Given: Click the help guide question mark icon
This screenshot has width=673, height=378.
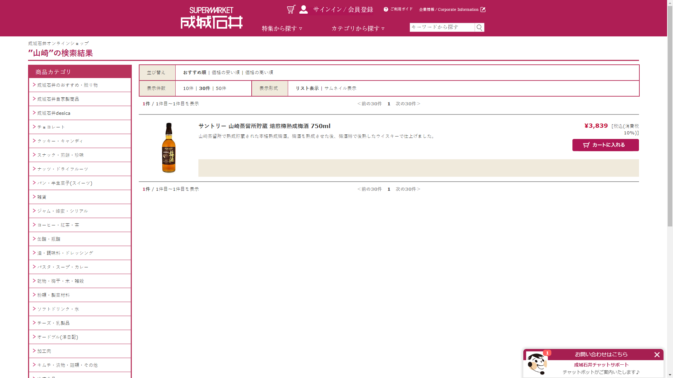Looking at the screenshot, I should (x=386, y=9).
